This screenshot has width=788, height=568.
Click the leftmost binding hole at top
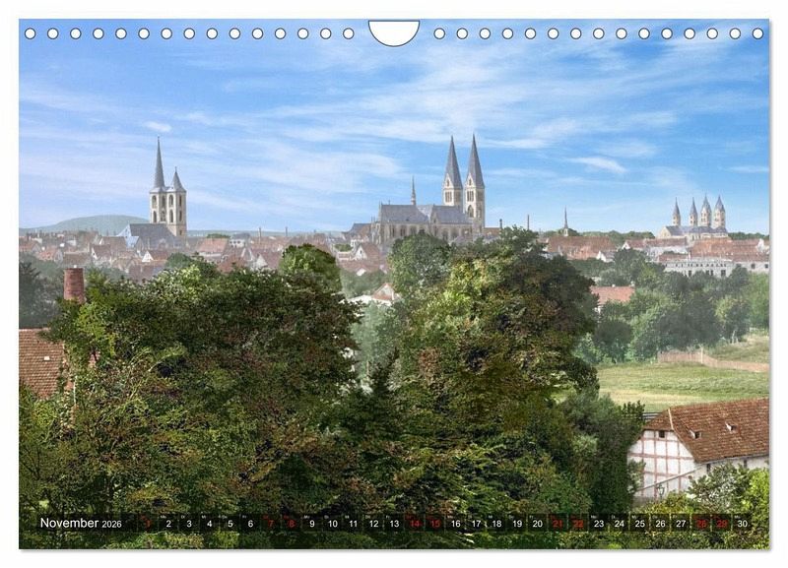30,33
